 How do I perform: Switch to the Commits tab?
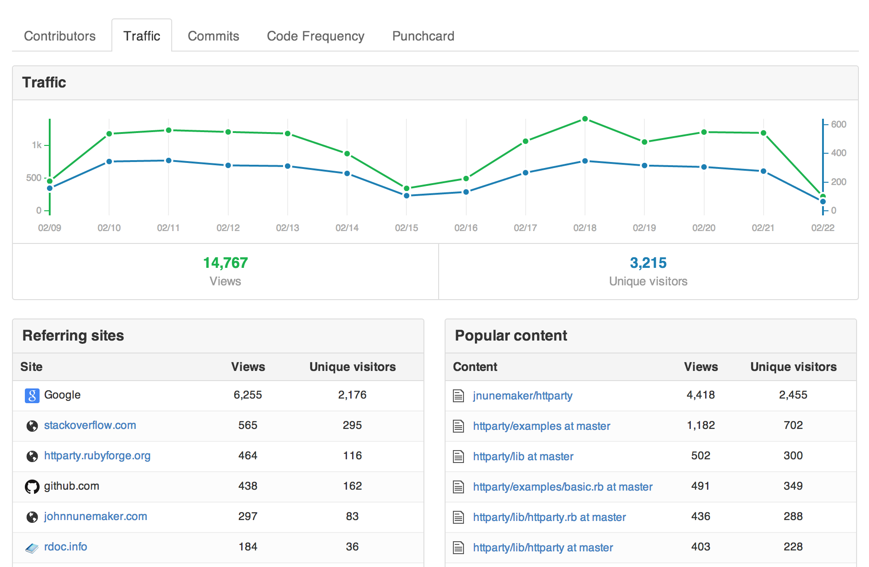coord(213,35)
